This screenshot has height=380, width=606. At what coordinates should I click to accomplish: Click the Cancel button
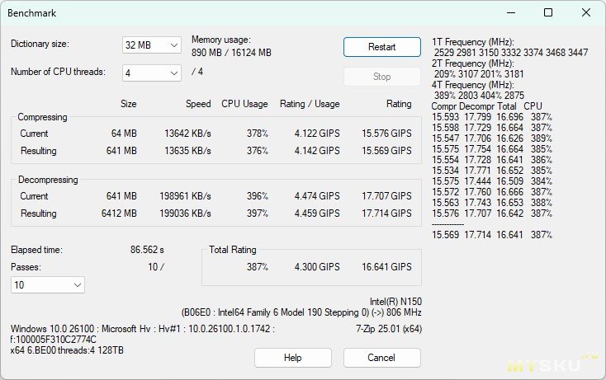click(x=381, y=358)
